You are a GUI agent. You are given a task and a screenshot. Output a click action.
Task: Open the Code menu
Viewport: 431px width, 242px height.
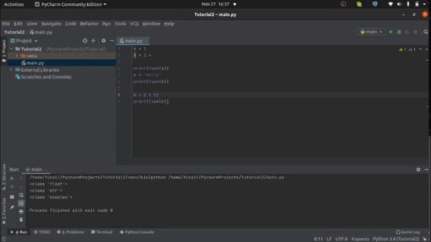[71, 24]
